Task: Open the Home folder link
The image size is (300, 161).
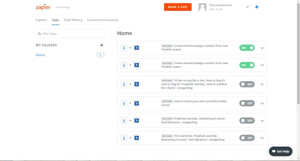Action: [x=40, y=55]
